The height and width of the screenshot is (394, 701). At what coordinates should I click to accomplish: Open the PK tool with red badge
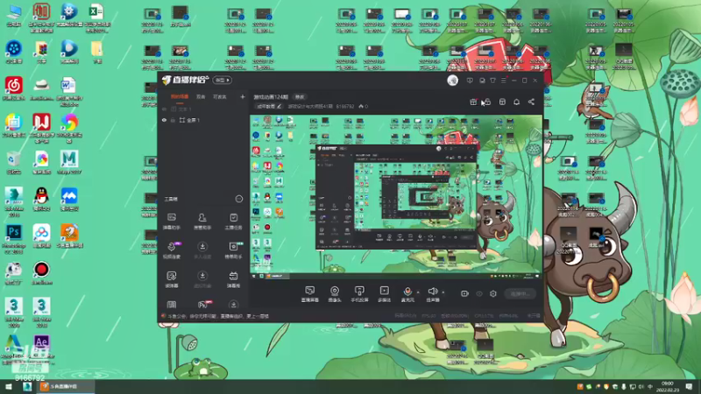203,304
